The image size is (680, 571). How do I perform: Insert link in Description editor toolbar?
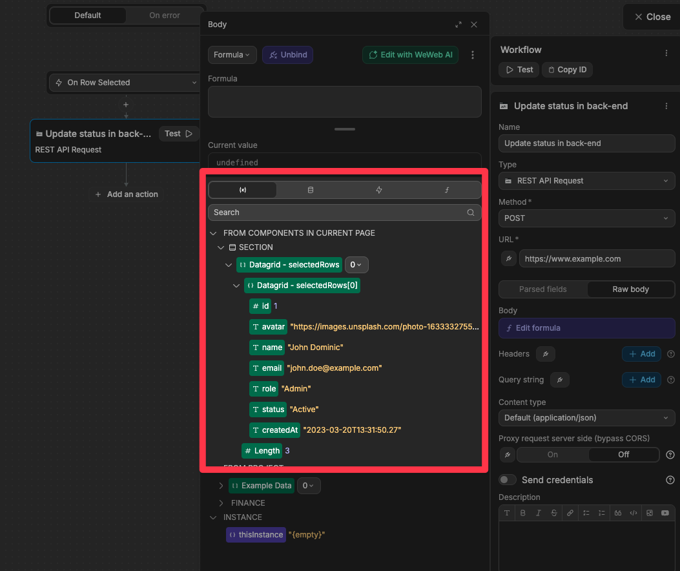pos(570,513)
